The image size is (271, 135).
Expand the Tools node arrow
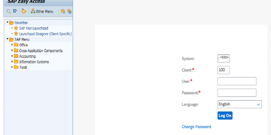click(12, 67)
